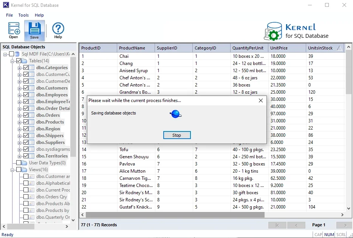Expand the dbo.Customers node
The height and width of the screenshot is (238, 353).
click(20, 88)
